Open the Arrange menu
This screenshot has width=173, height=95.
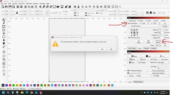15,3
